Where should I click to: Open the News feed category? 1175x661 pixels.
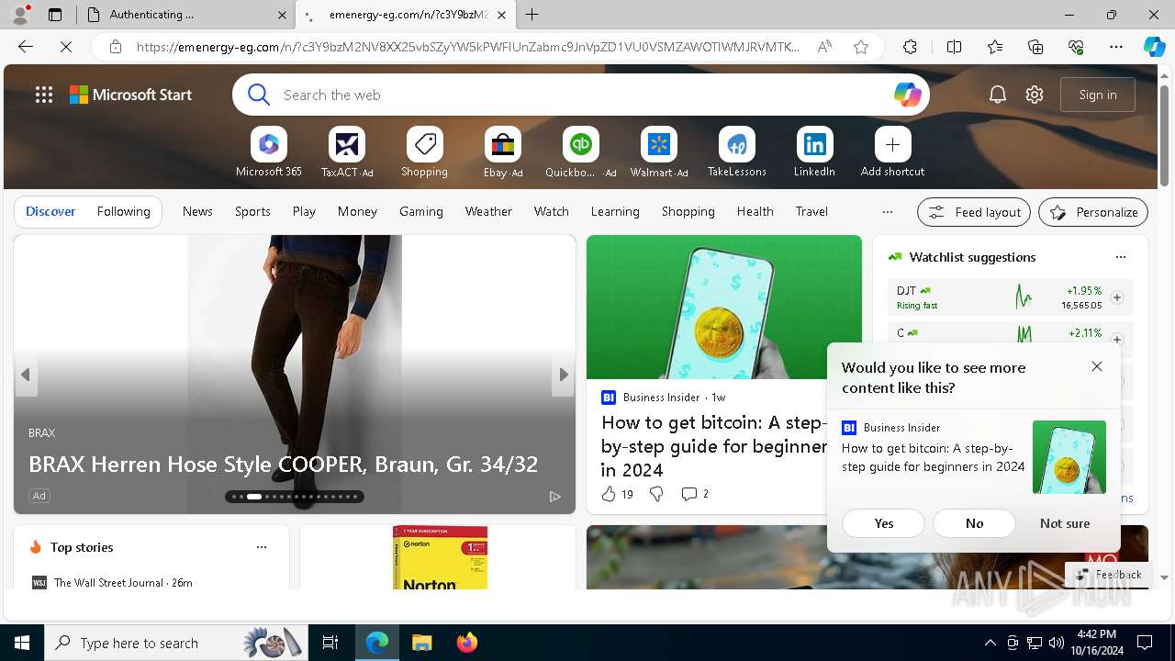pos(197,211)
